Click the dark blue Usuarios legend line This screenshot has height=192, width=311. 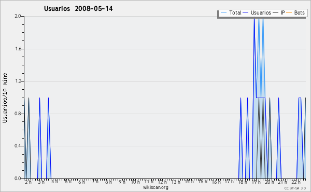pyautogui.click(x=246, y=13)
